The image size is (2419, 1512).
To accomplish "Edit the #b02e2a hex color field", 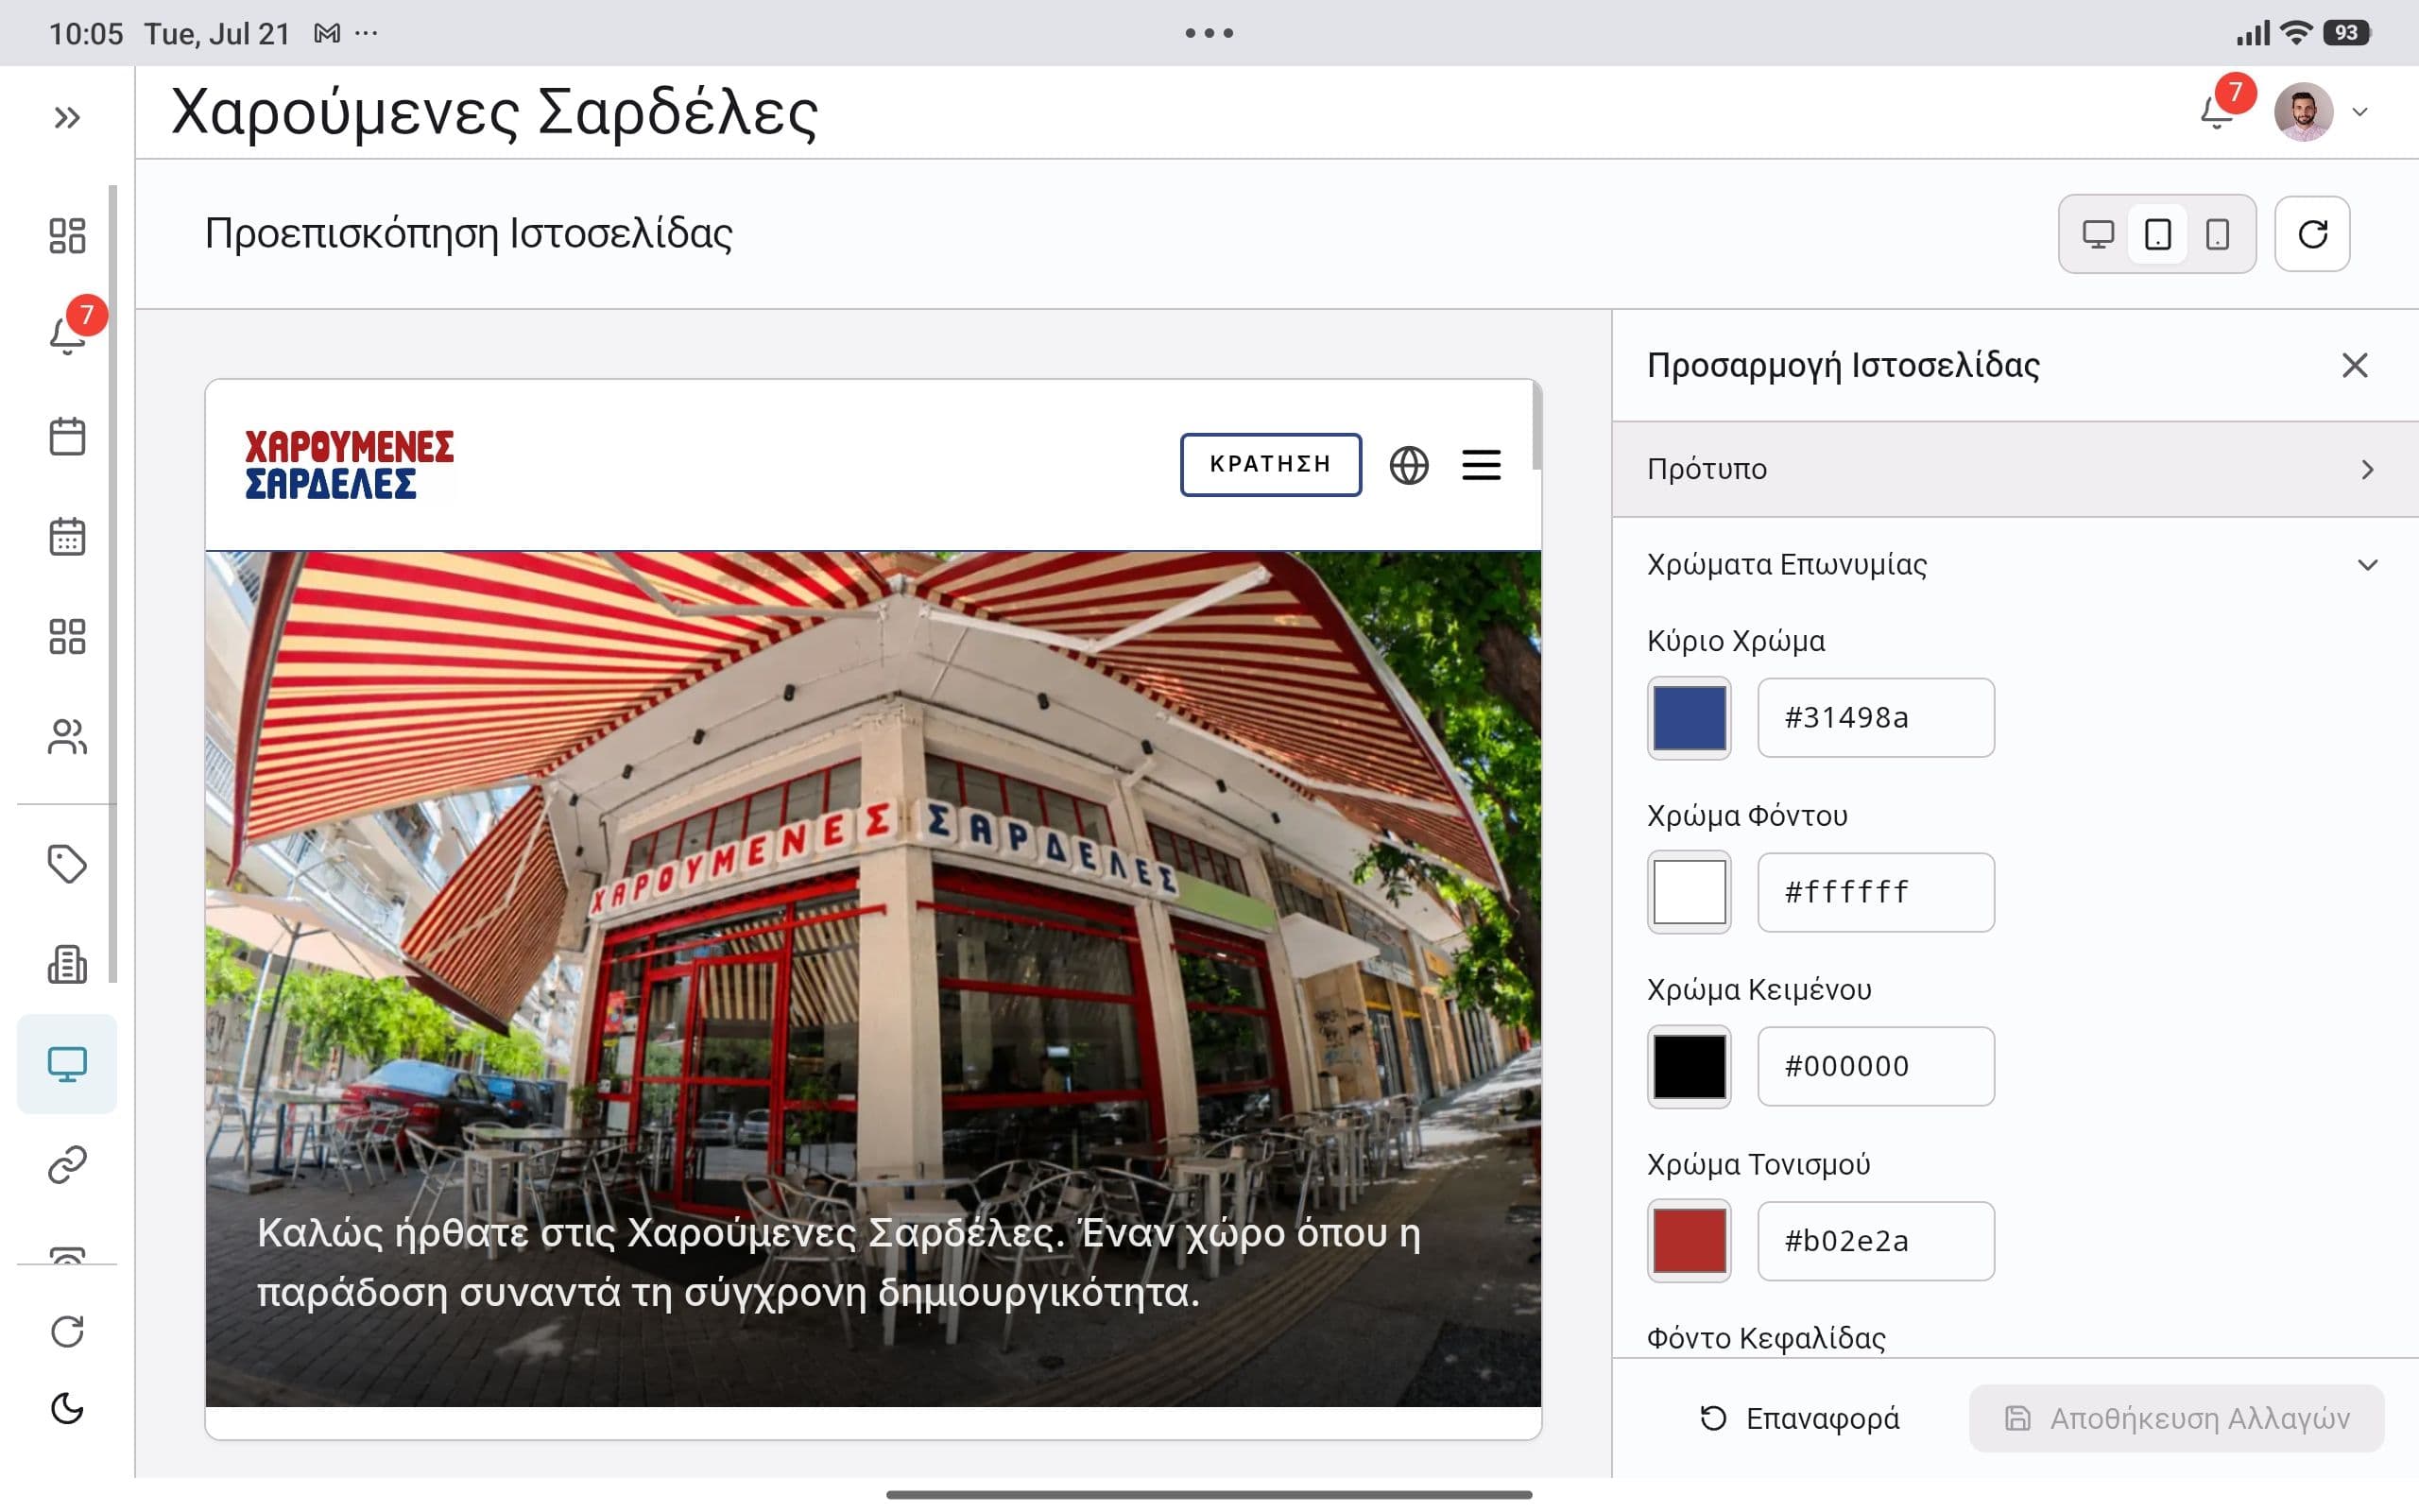I will [x=1877, y=1241].
